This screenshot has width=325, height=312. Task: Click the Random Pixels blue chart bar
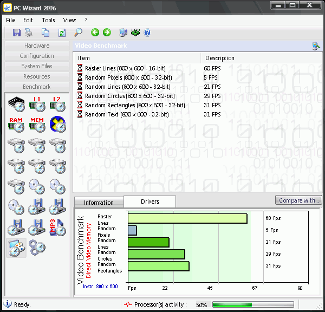[132, 230]
